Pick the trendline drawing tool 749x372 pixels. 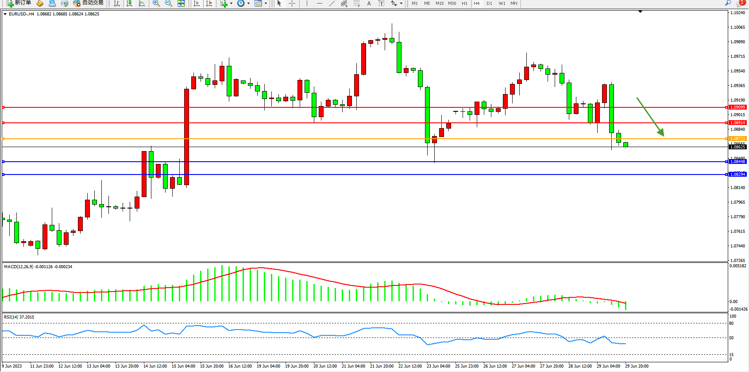tap(332, 3)
